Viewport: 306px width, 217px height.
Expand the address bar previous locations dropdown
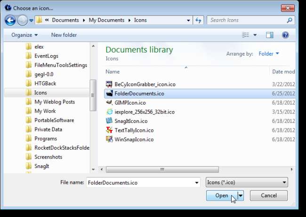click(188, 20)
